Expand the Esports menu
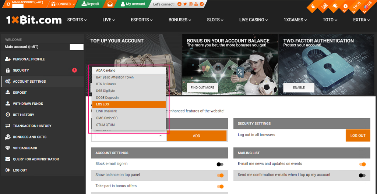This screenshot has width=377, height=194. (142, 20)
